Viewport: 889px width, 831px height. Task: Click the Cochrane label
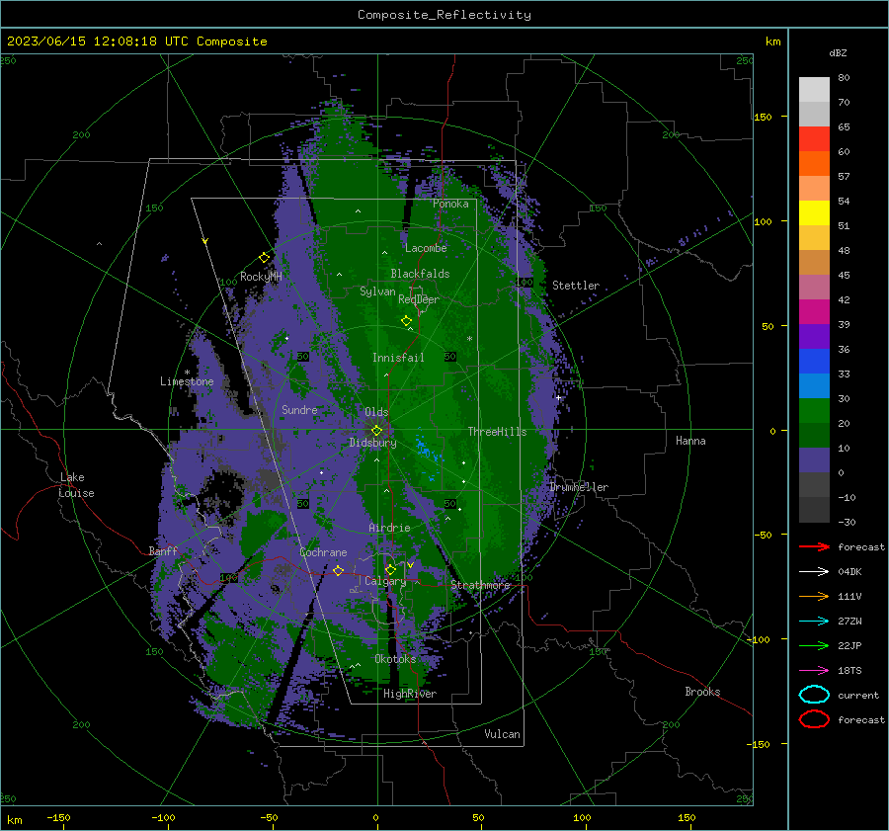click(323, 552)
